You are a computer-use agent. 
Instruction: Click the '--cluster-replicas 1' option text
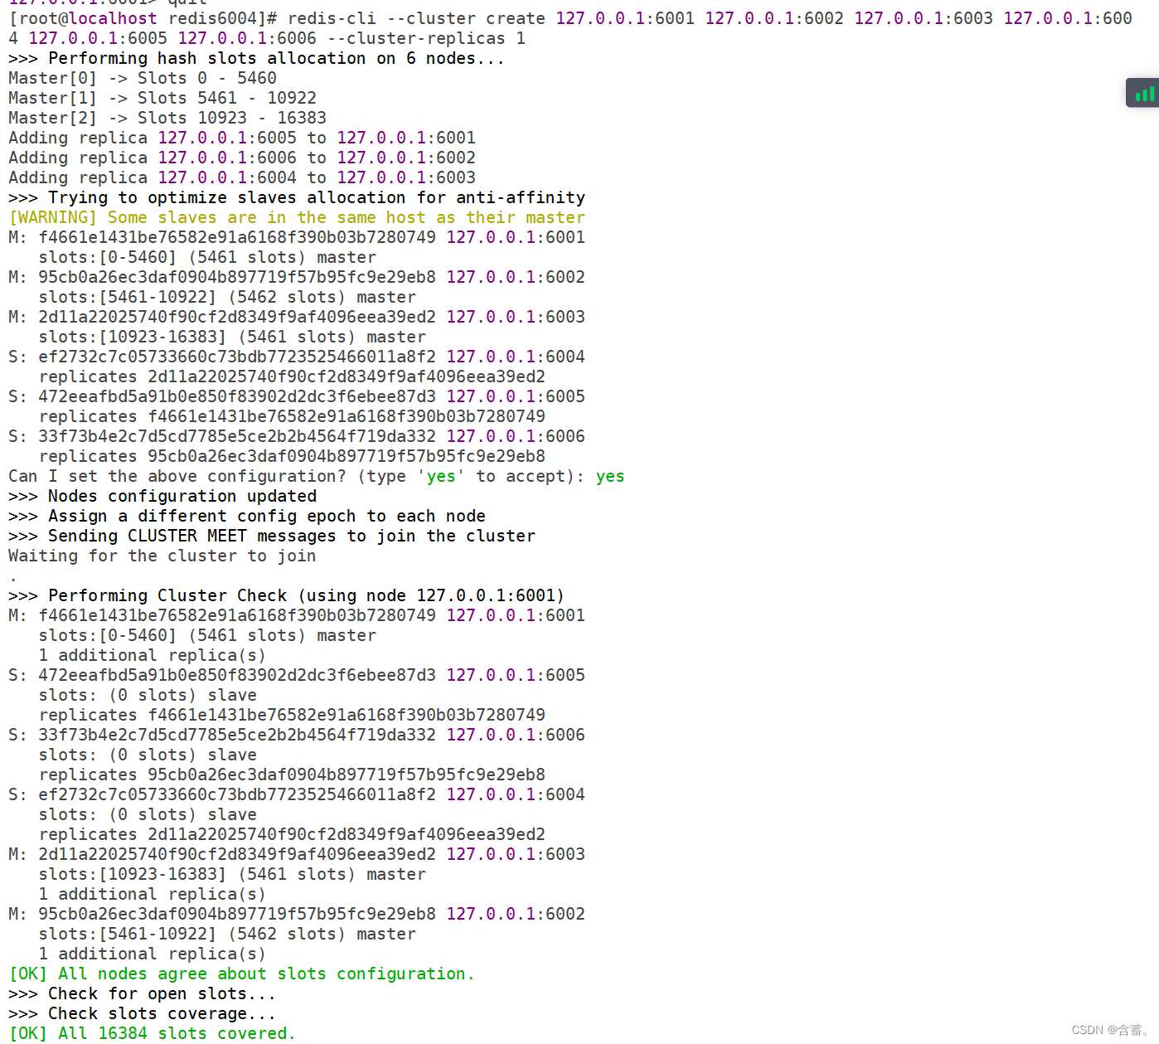click(426, 38)
